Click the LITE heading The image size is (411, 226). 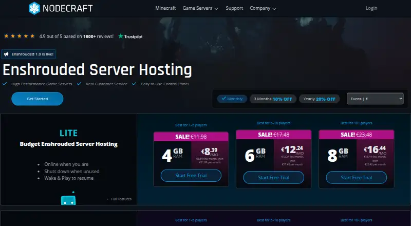pyautogui.click(x=68, y=133)
